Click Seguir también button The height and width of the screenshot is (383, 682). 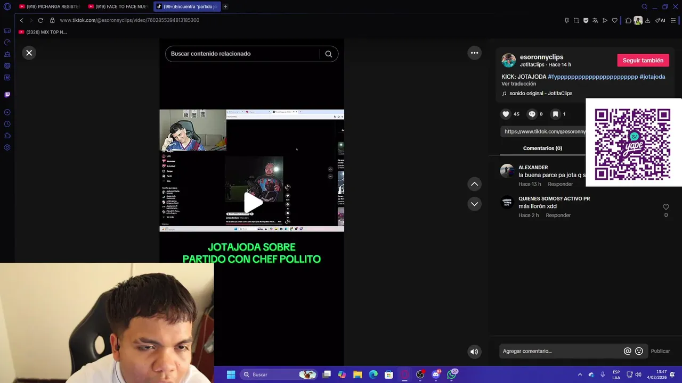[x=643, y=60]
